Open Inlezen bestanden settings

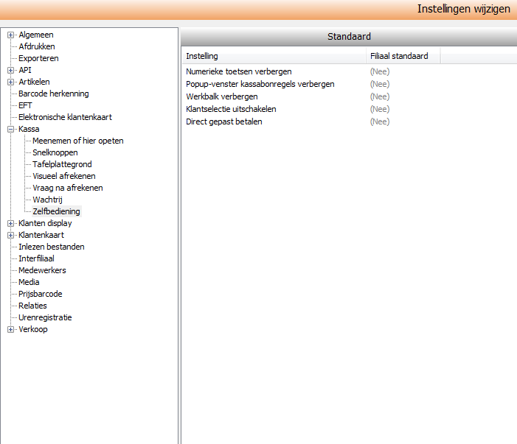(x=52, y=247)
